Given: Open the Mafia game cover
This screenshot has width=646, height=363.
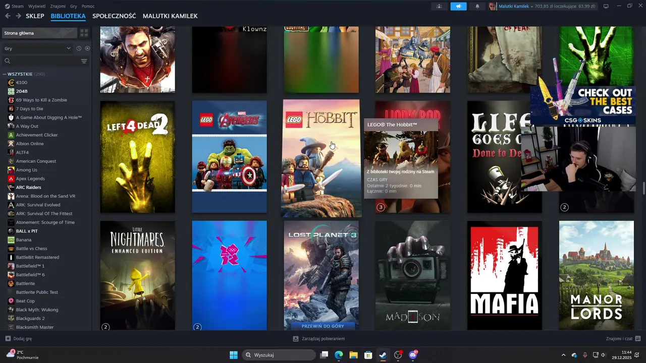Looking at the screenshot, I should click(x=505, y=275).
